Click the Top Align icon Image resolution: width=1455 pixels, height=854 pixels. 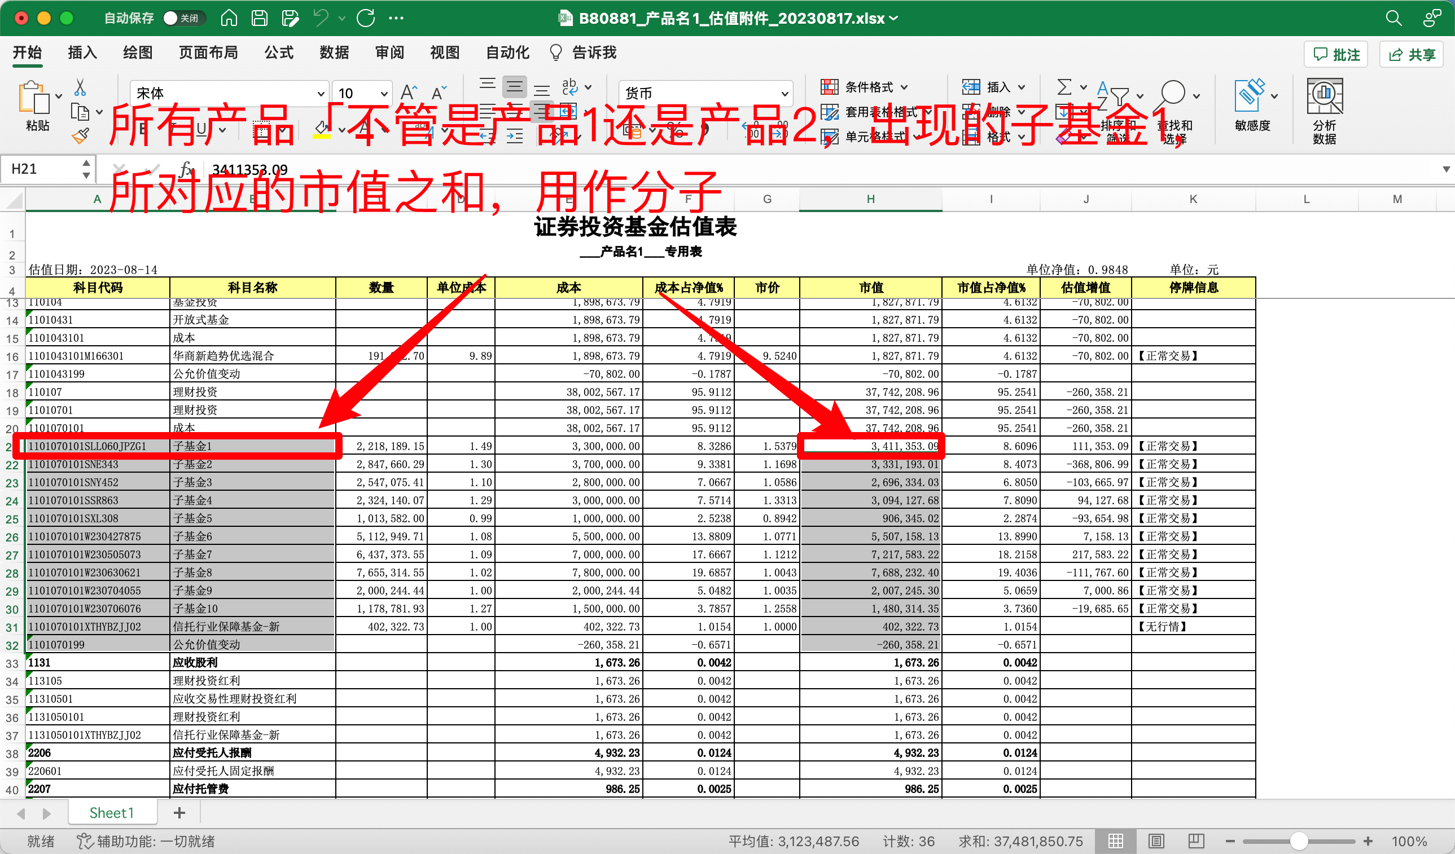(487, 84)
